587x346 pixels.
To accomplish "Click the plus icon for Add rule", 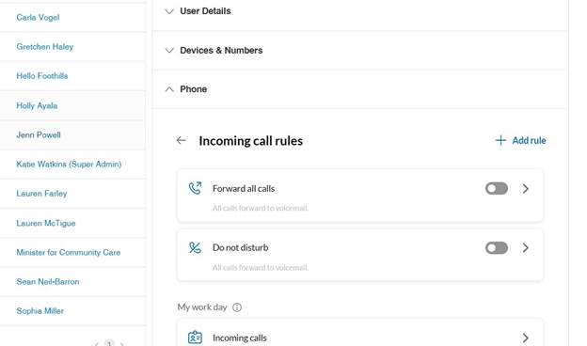I will [x=500, y=140].
